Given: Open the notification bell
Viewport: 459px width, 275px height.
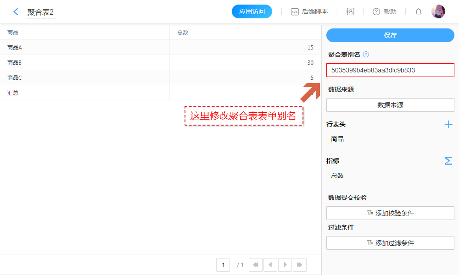Looking at the screenshot, I should pyautogui.click(x=419, y=12).
